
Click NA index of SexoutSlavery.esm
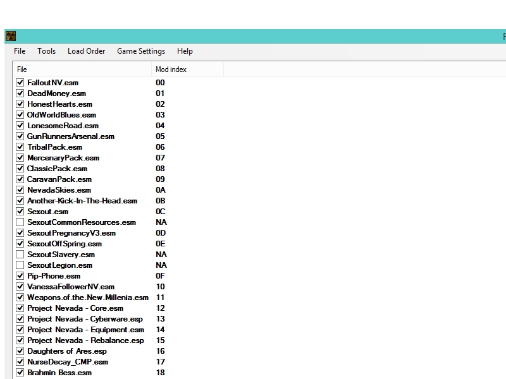click(x=161, y=255)
